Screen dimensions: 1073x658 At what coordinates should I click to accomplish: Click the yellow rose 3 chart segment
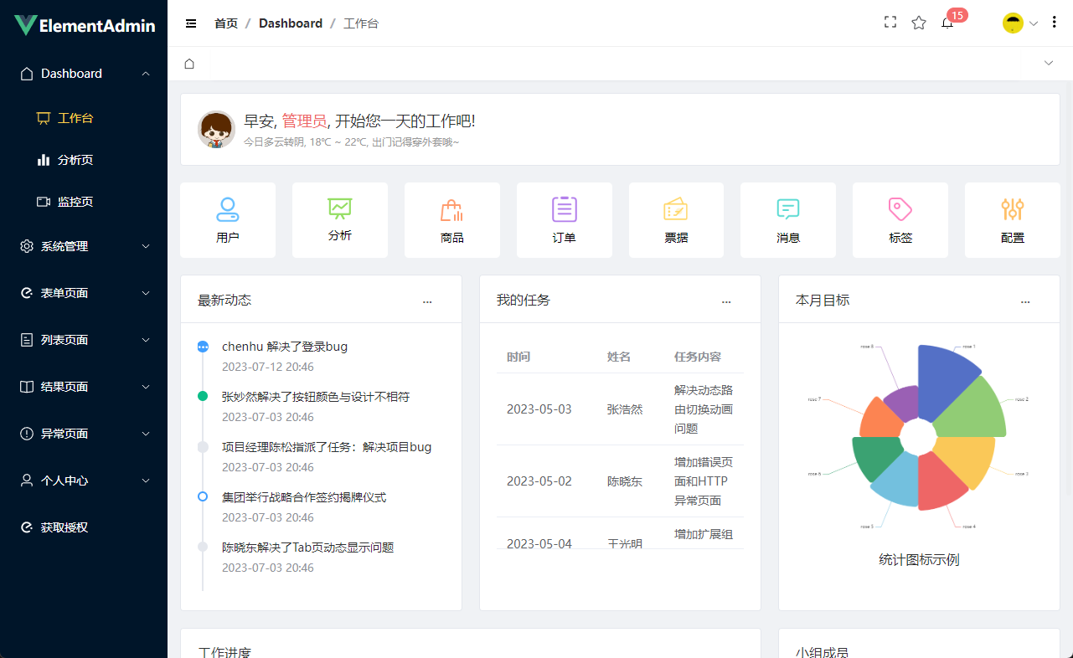point(967,459)
